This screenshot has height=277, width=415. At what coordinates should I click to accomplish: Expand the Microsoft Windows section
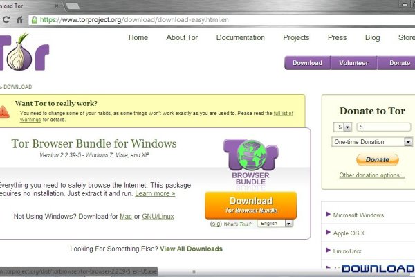[x=358, y=215]
